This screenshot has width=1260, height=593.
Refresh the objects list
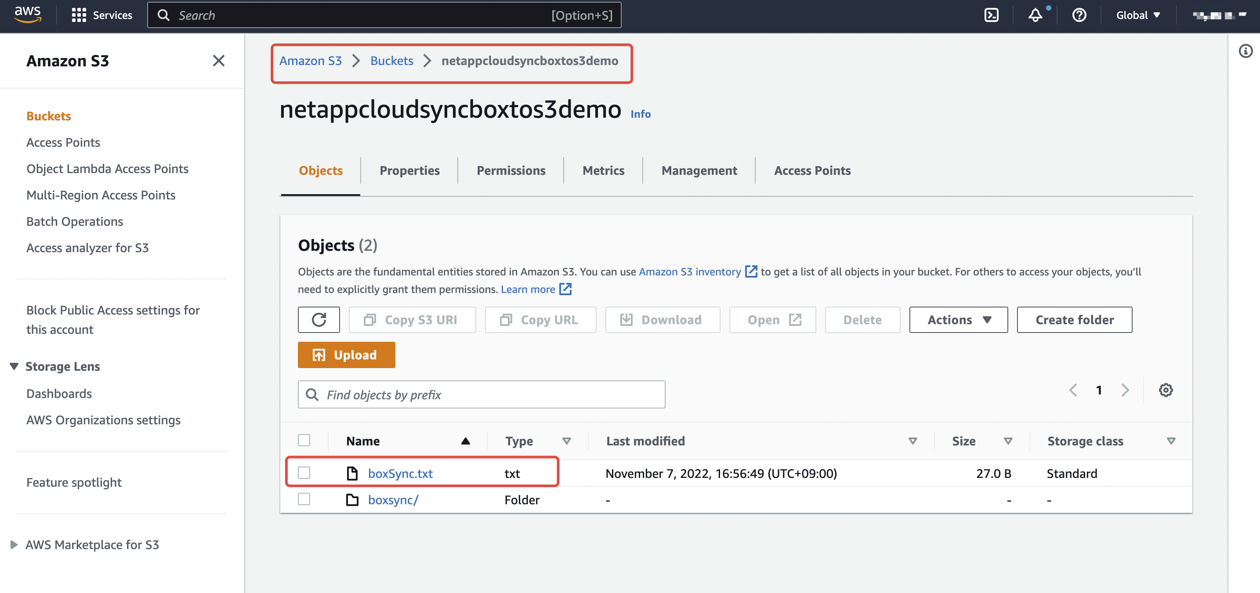(x=319, y=320)
